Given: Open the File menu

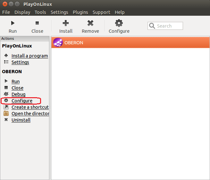Looking at the screenshot, I should point(6,12).
